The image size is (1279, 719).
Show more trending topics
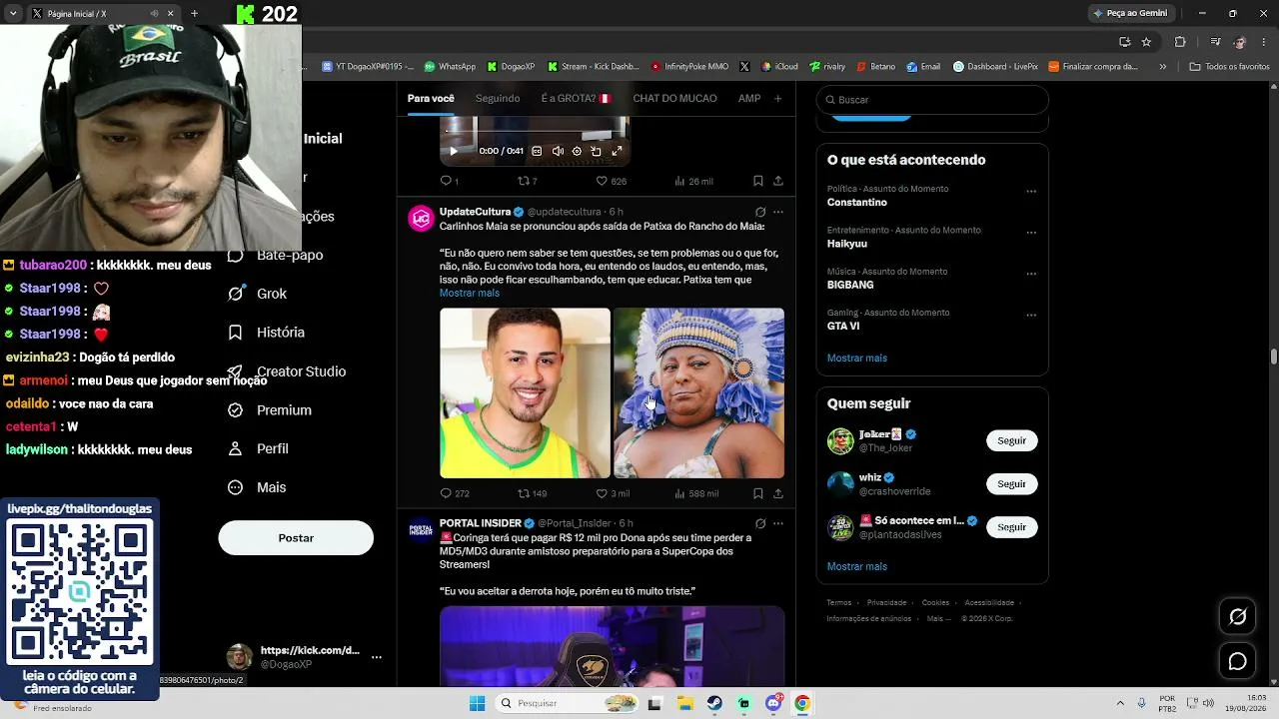pyautogui.click(x=857, y=358)
